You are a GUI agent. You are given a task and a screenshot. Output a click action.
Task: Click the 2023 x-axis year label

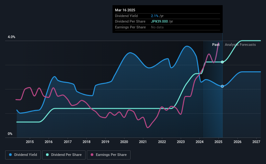pyautogui.click(x=181, y=142)
